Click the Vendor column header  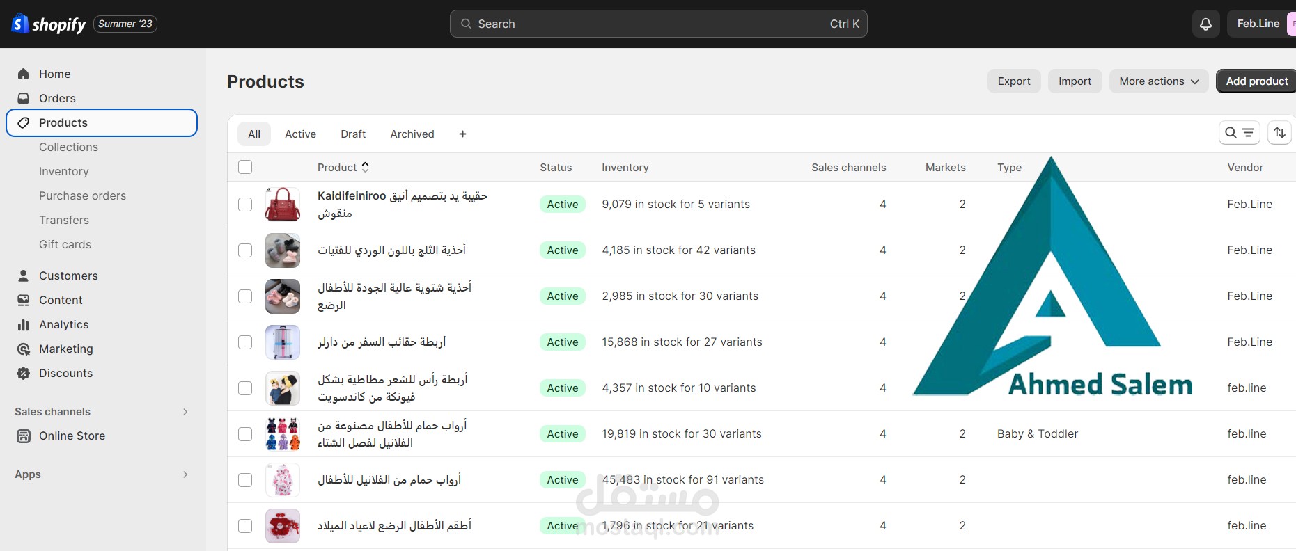(1245, 167)
